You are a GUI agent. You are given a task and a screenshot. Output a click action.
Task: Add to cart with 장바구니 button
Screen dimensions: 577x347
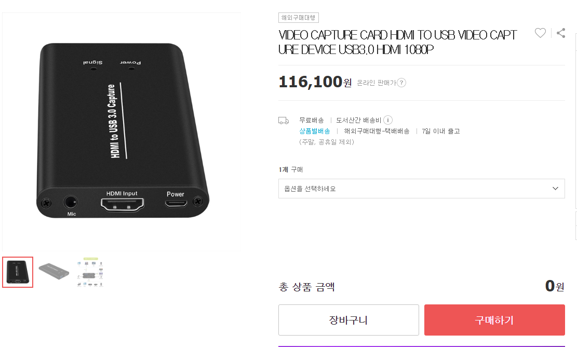point(348,320)
